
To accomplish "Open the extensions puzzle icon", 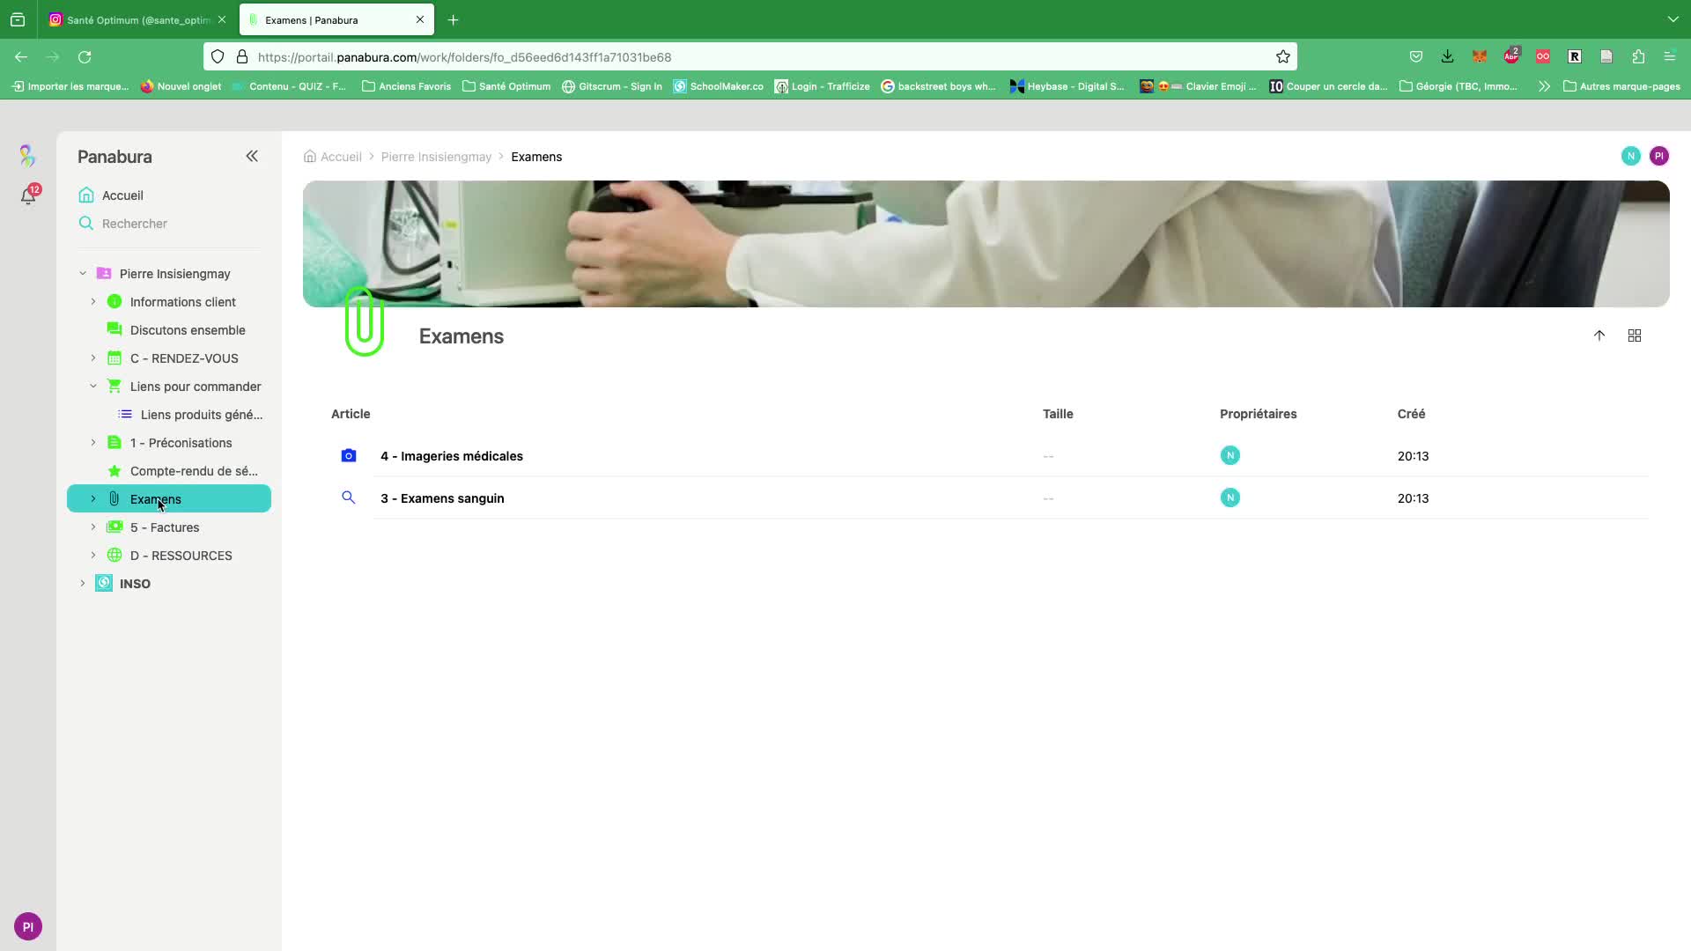I will coord(1638,57).
